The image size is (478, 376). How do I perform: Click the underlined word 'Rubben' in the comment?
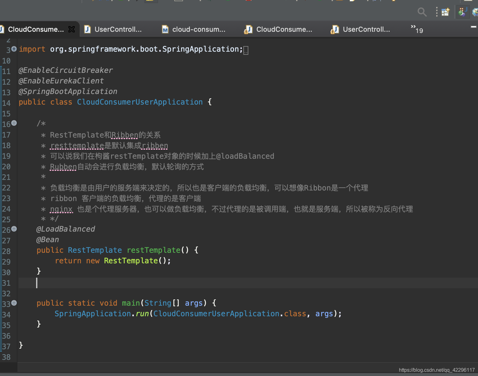[63, 167]
